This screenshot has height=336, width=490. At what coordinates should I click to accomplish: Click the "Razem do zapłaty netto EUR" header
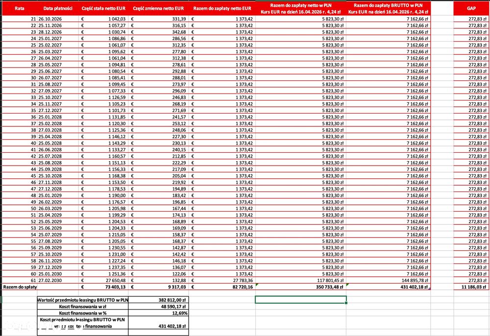[x=222, y=8]
